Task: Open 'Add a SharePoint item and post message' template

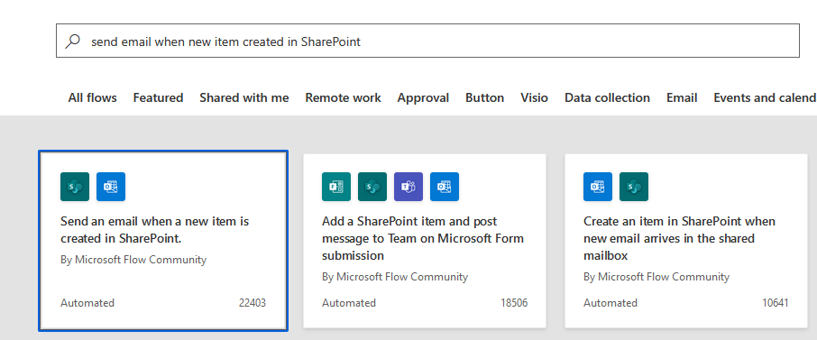Action: [x=425, y=241]
